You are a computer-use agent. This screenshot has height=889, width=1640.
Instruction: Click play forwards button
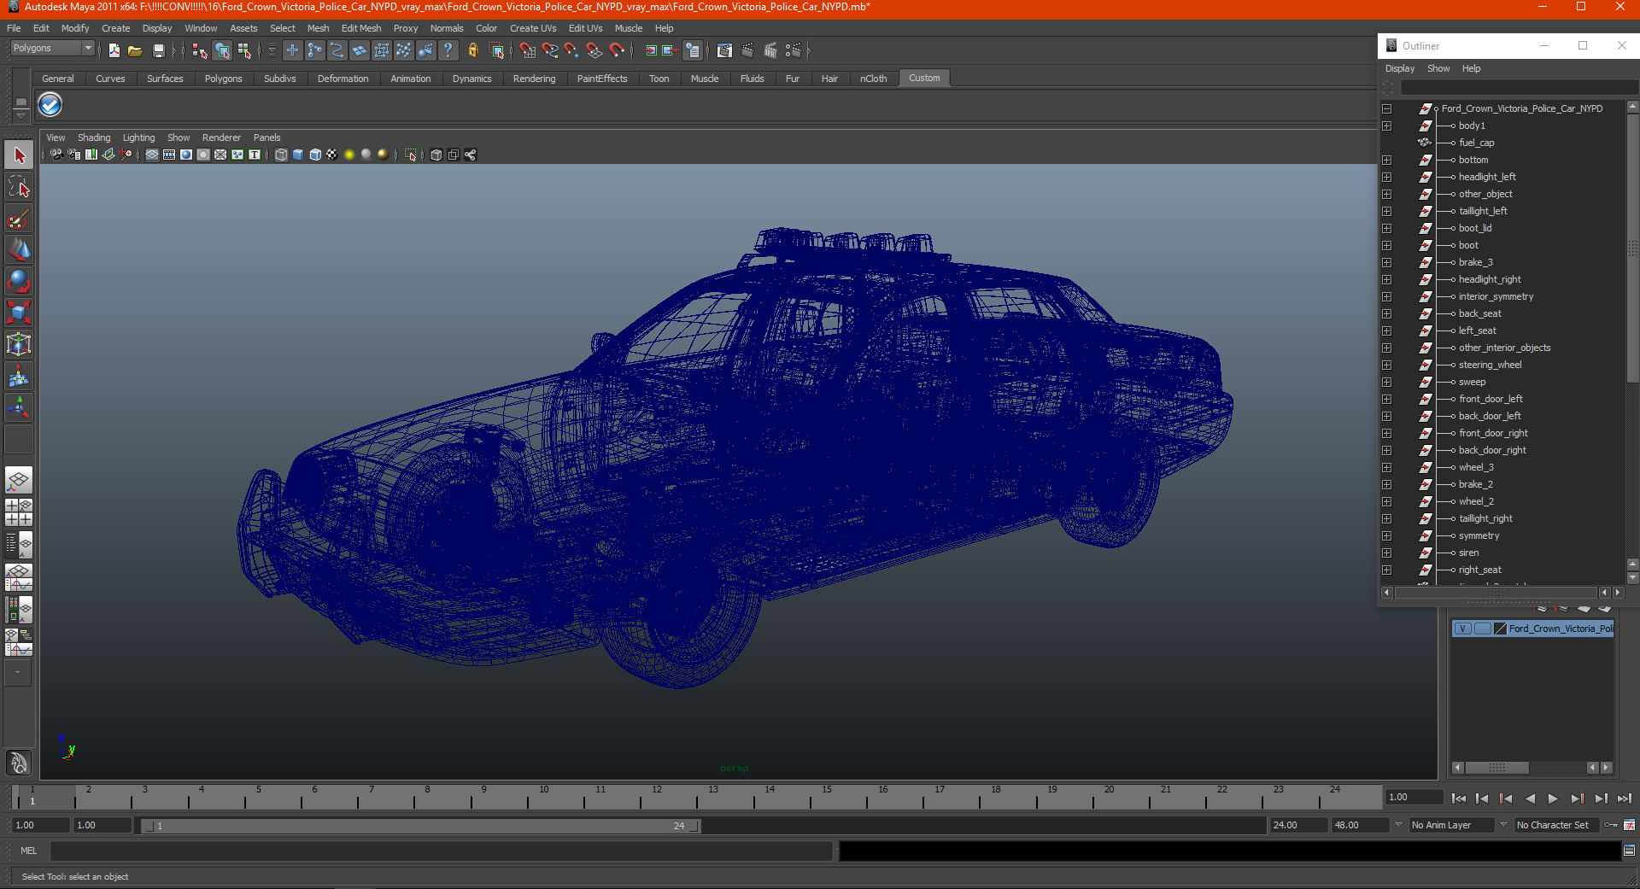(1553, 798)
